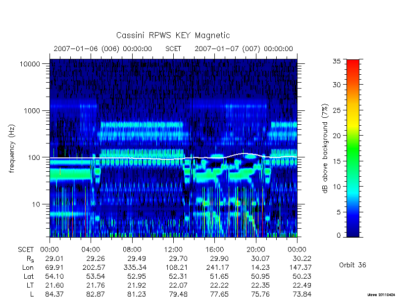
Task: Click the Rs value '29.90'
Action: click(x=219, y=258)
